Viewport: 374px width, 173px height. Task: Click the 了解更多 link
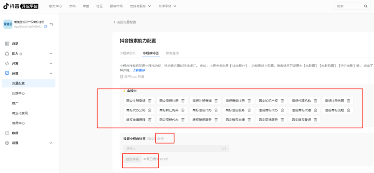(139, 70)
